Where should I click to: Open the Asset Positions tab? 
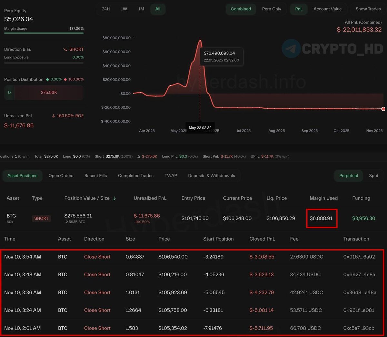23,176
